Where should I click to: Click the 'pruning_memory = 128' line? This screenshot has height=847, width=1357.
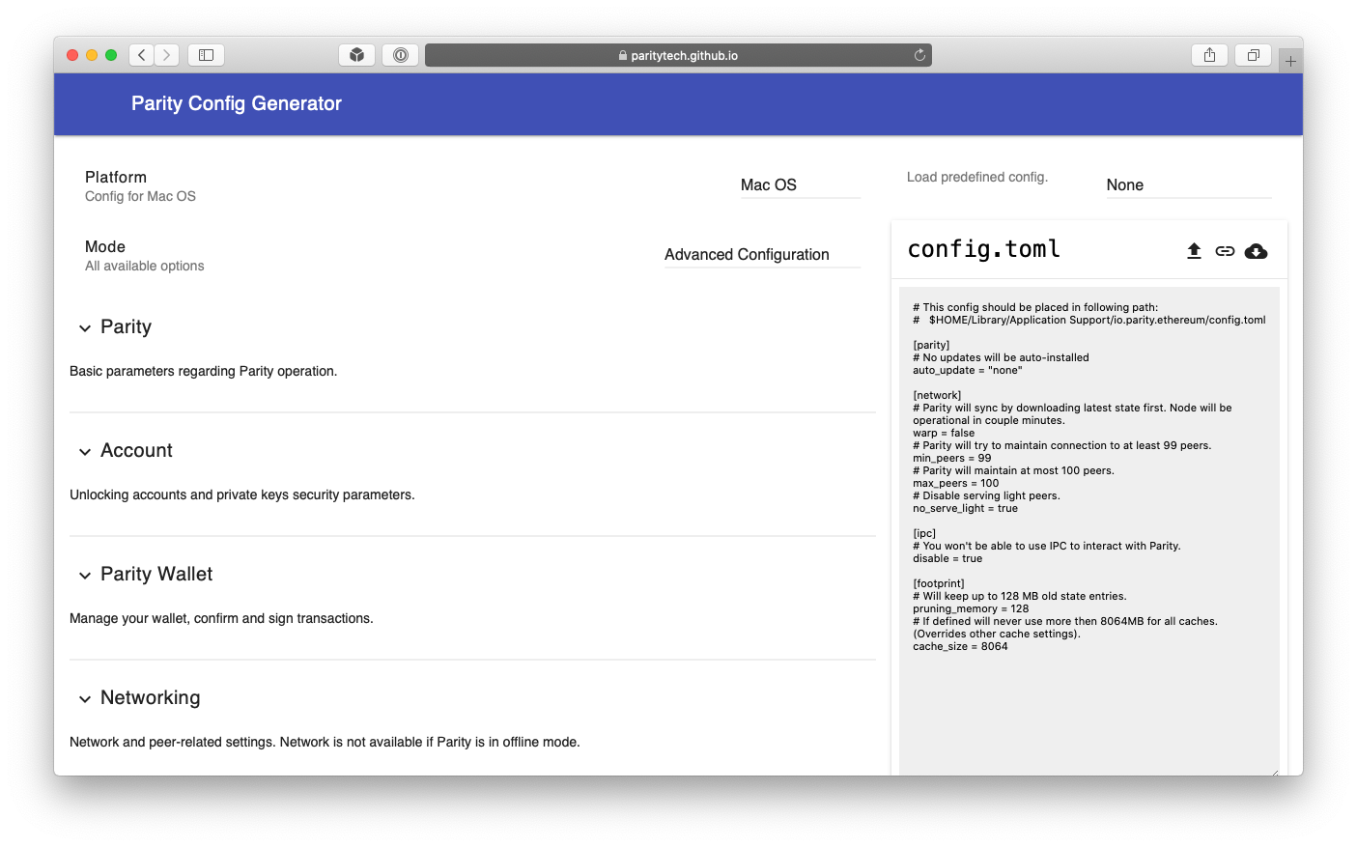(x=971, y=608)
